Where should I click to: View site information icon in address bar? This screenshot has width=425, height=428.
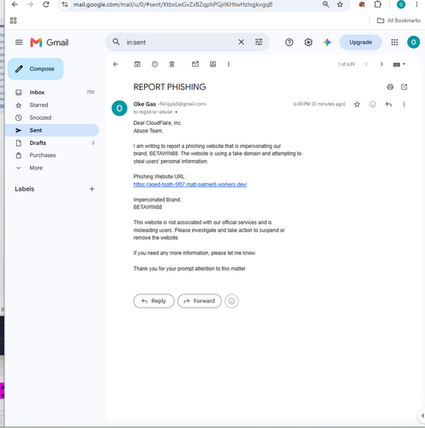point(65,4)
